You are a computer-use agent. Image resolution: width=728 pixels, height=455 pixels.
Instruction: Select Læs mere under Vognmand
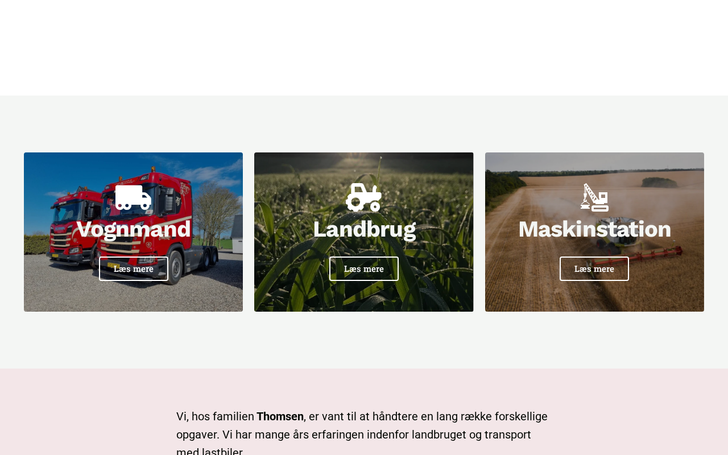coord(134,268)
